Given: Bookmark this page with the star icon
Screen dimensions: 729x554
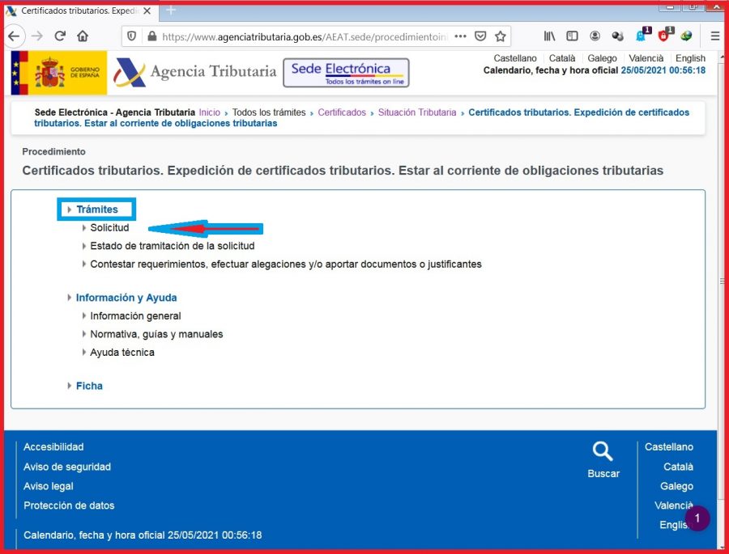Looking at the screenshot, I should [501, 36].
